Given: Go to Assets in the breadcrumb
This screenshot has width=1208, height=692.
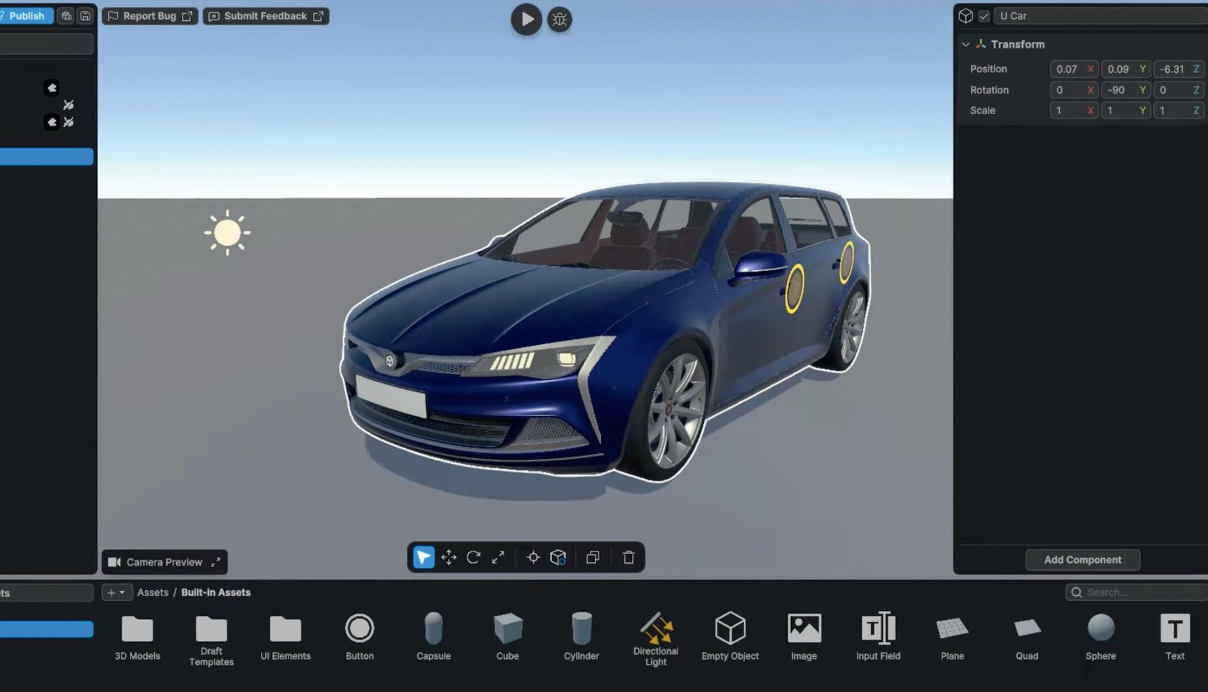Looking at the screenshot, I should pos(153,593).
